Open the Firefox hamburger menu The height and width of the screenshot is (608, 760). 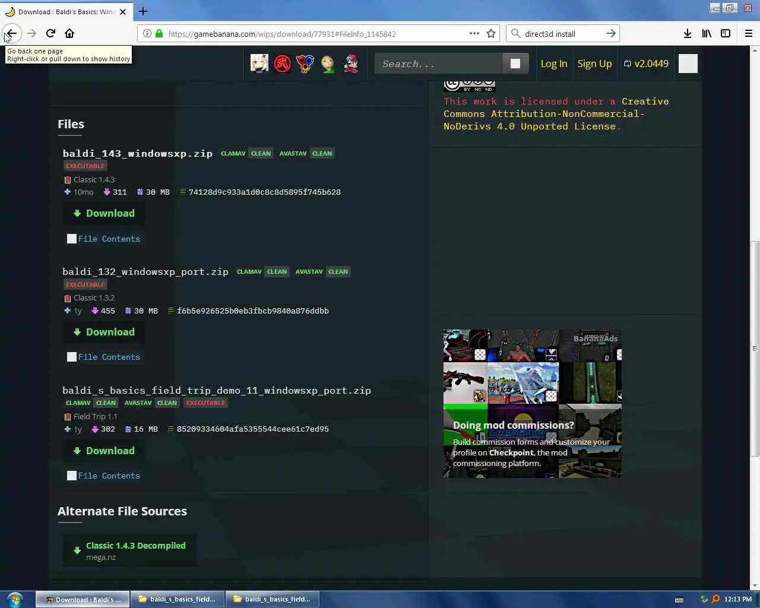coord(749,34)
